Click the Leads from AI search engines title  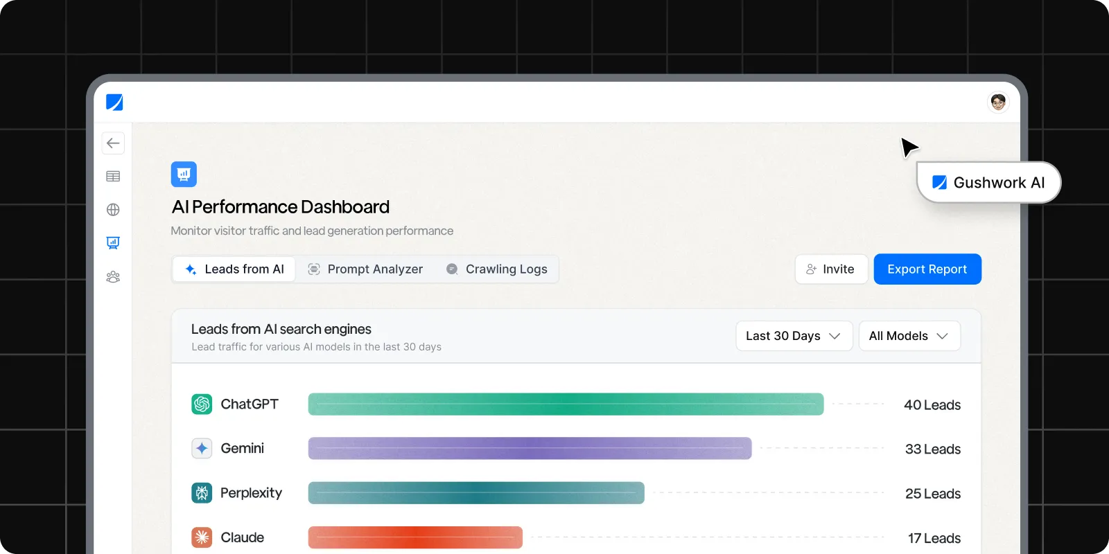[x=281, y=329]
